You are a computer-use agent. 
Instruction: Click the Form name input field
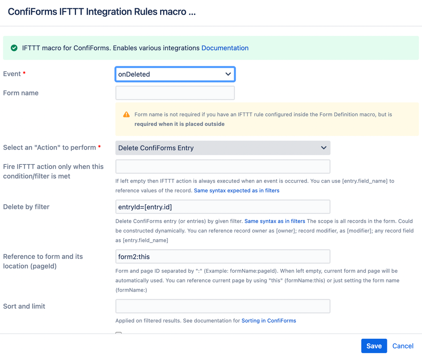[x=175, y=93]
